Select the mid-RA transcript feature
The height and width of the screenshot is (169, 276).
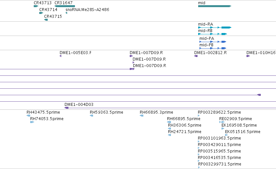(x=215, y=28)
